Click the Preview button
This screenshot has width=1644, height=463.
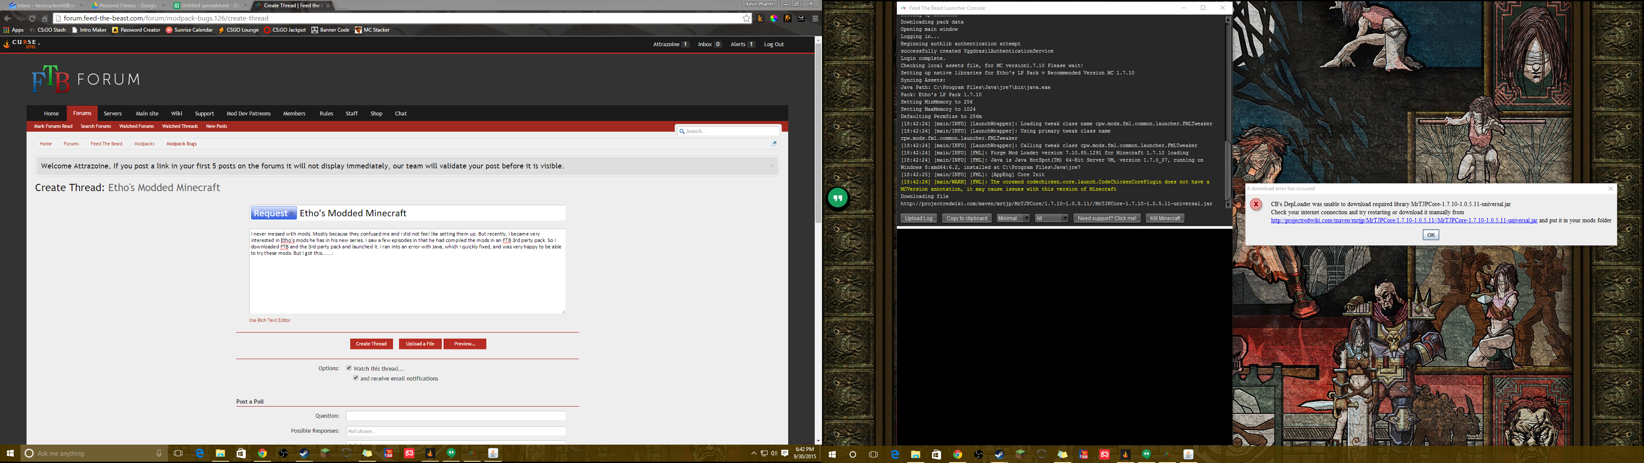coord(465,344)
